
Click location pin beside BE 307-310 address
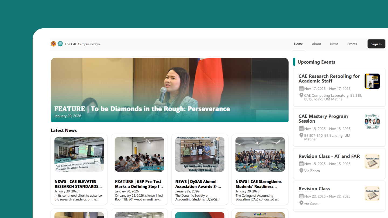[301, 136]
